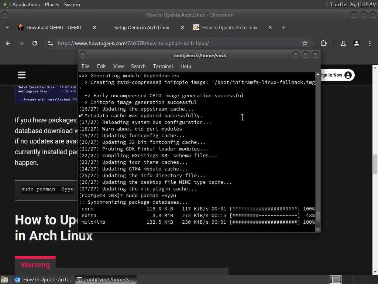This screenshot has height=284, width=378.
Task: Click the How to Update Arch Linux favicon
Action: tap(196, 27)
